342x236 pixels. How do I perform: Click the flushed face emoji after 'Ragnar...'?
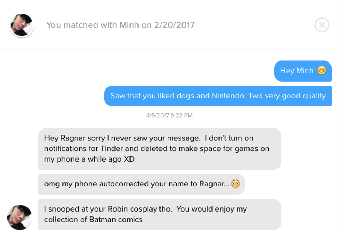click(236, 184)
